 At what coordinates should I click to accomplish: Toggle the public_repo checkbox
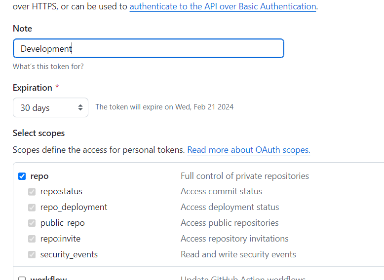pyautogui.click(x=32, y=223)
